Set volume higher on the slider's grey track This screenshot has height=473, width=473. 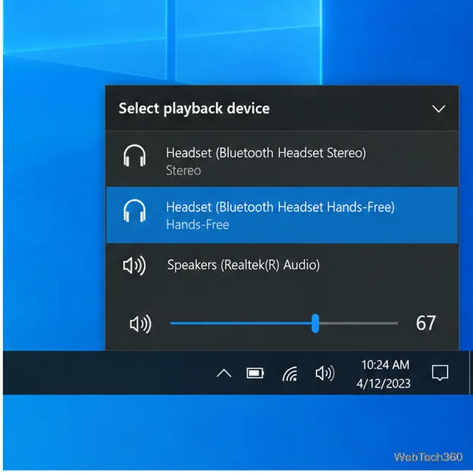(359, 324)
